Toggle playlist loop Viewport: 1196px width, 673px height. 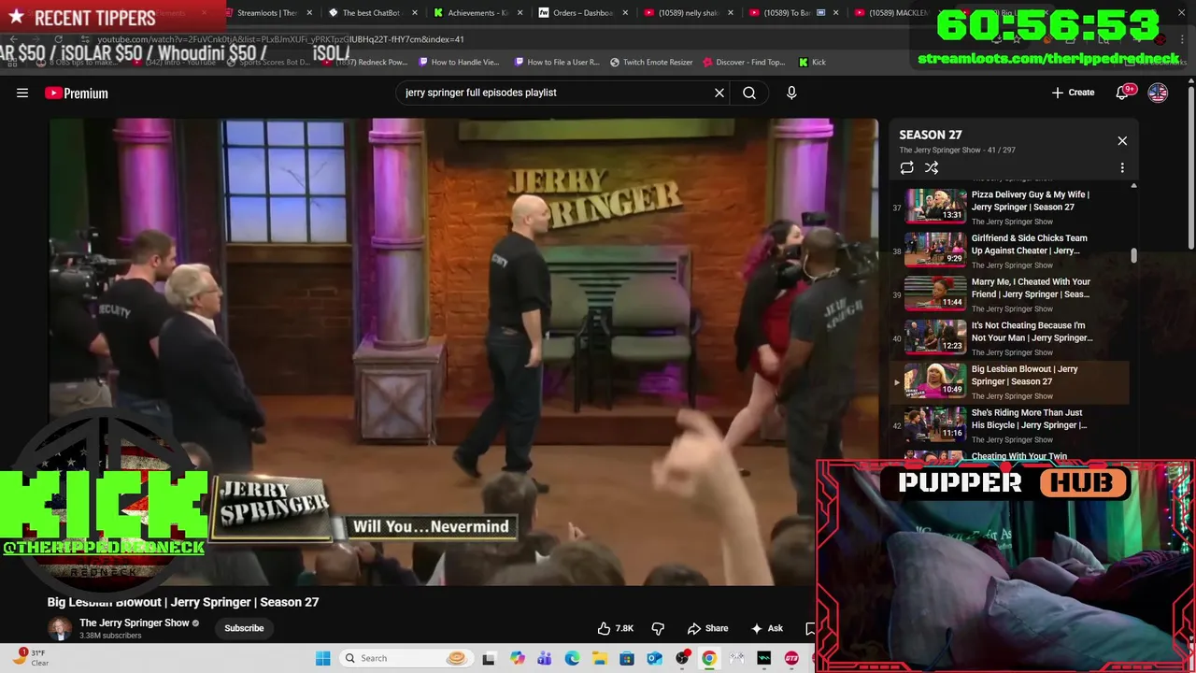(x=906, y=168)
